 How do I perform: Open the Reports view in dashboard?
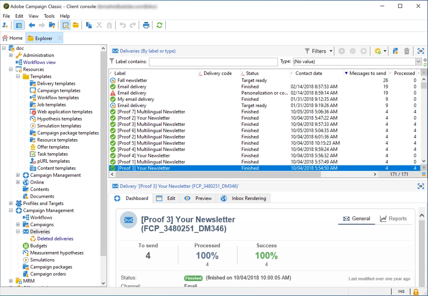coord(394,219)
